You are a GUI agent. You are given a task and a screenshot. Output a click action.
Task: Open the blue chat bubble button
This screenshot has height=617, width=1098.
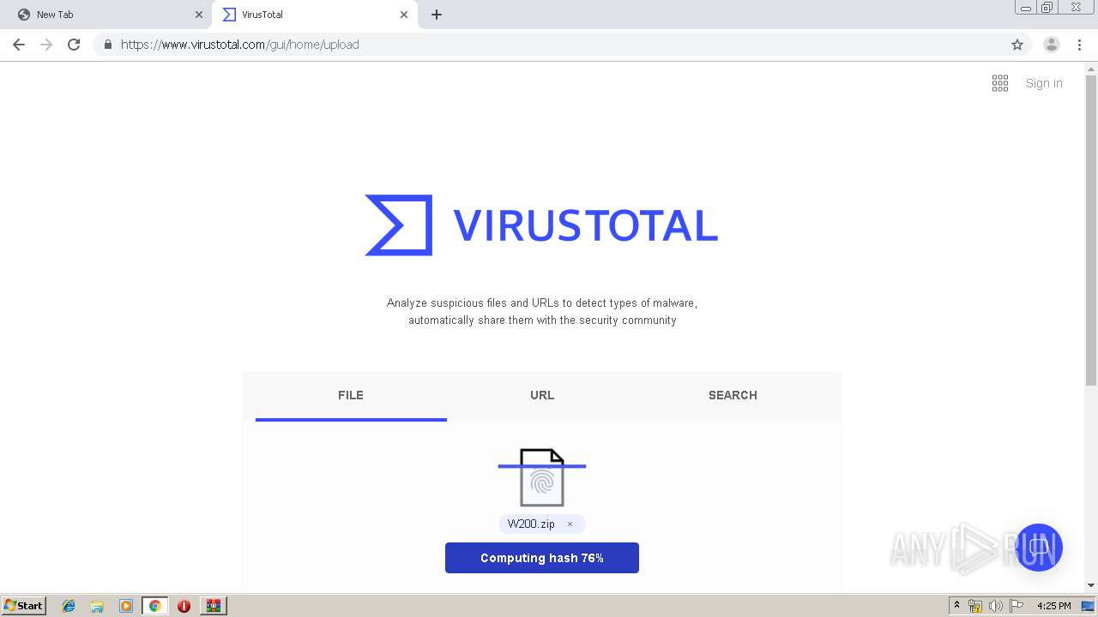pyautogui.click(x=1039, y=548)
